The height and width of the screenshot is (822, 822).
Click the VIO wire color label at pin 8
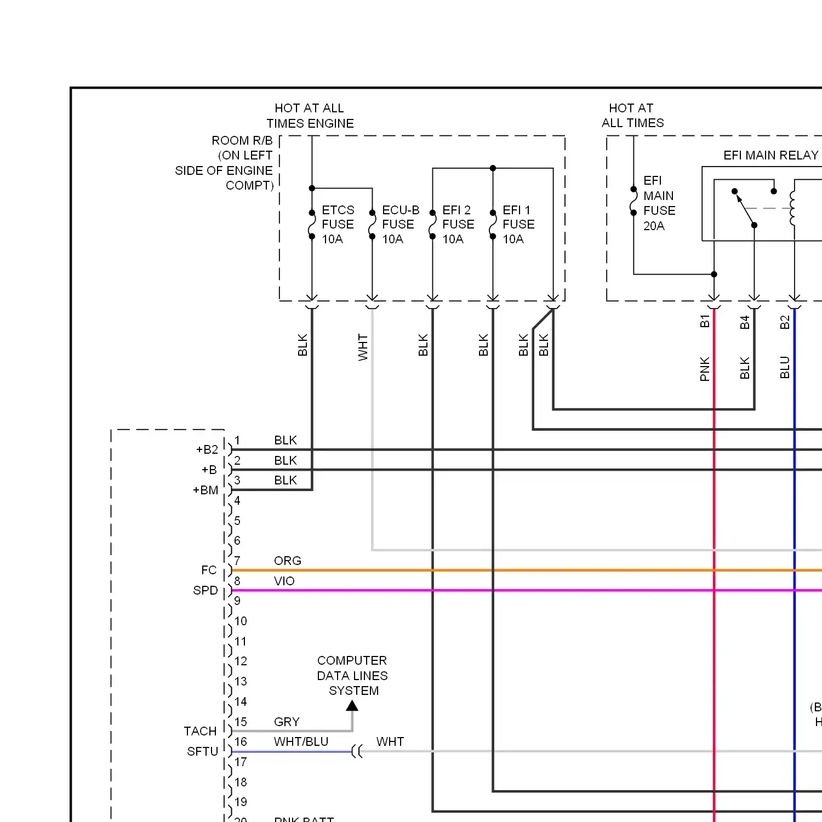tap(284, 581)
